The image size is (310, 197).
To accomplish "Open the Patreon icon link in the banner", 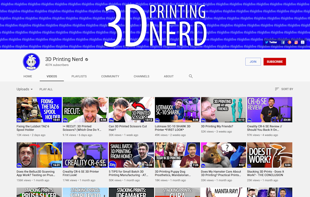I will (289, 42).
